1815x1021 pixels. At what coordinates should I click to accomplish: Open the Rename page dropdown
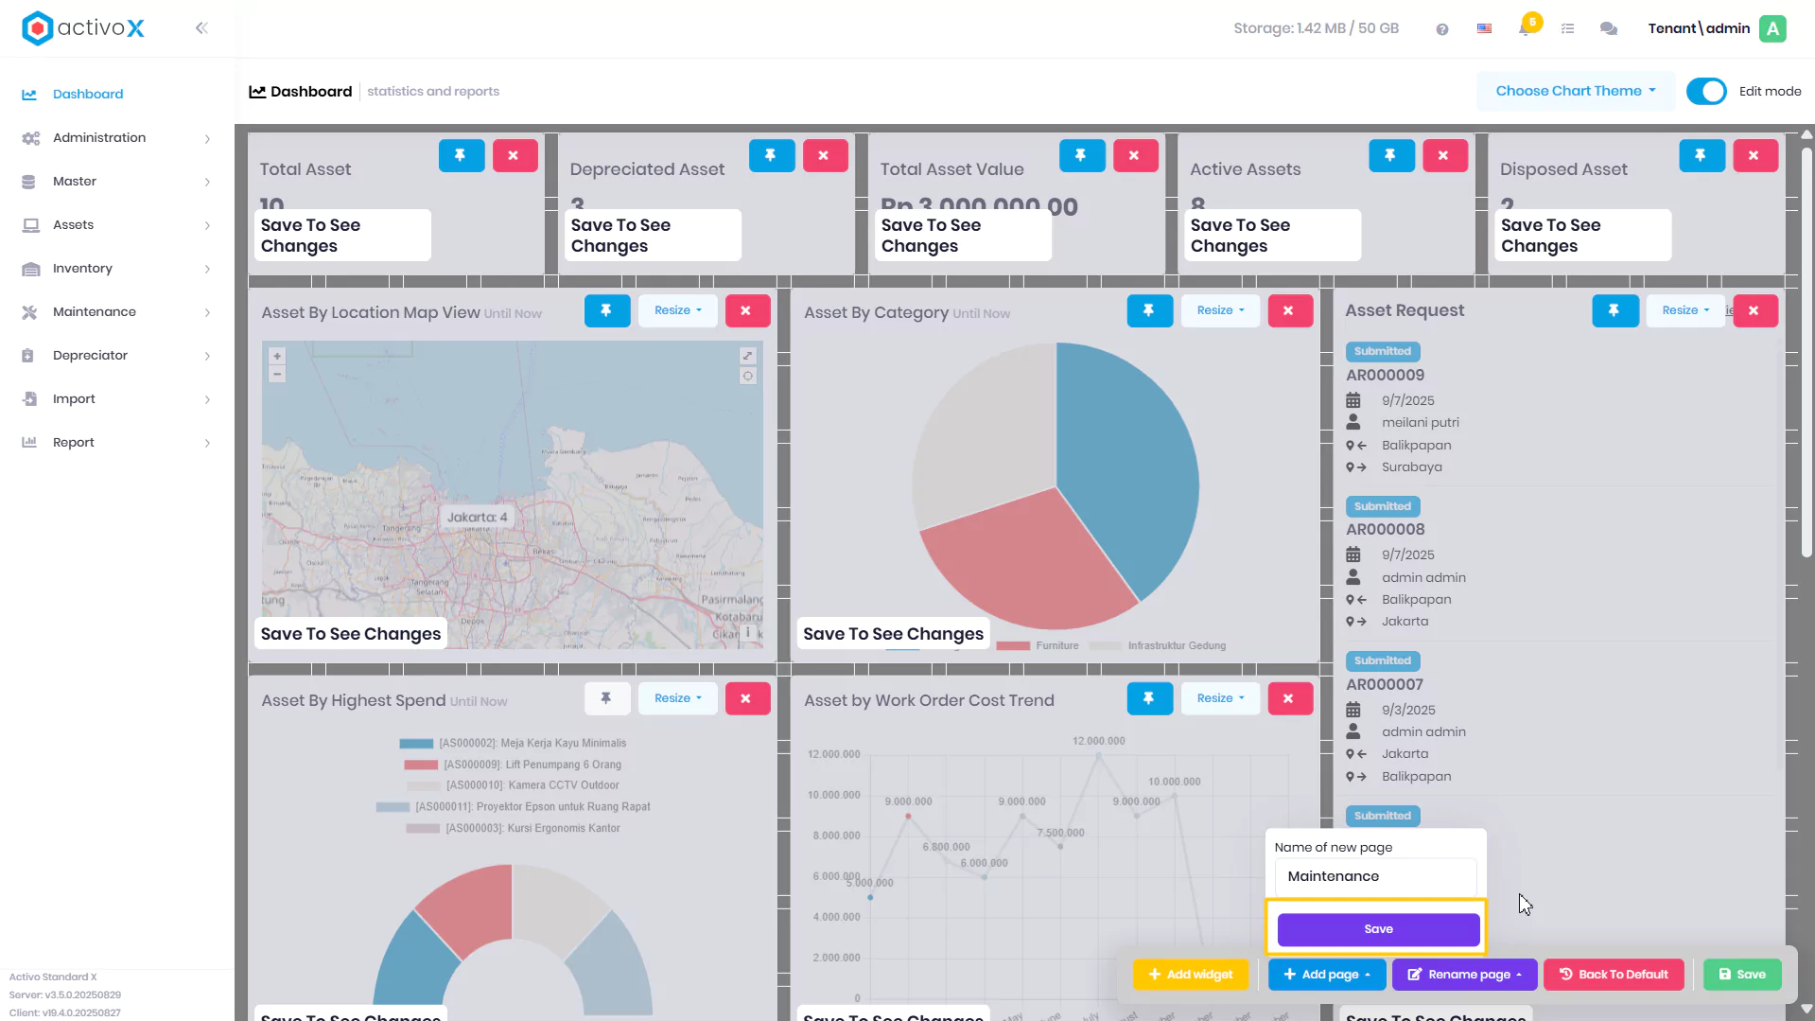pos(1464,975)
